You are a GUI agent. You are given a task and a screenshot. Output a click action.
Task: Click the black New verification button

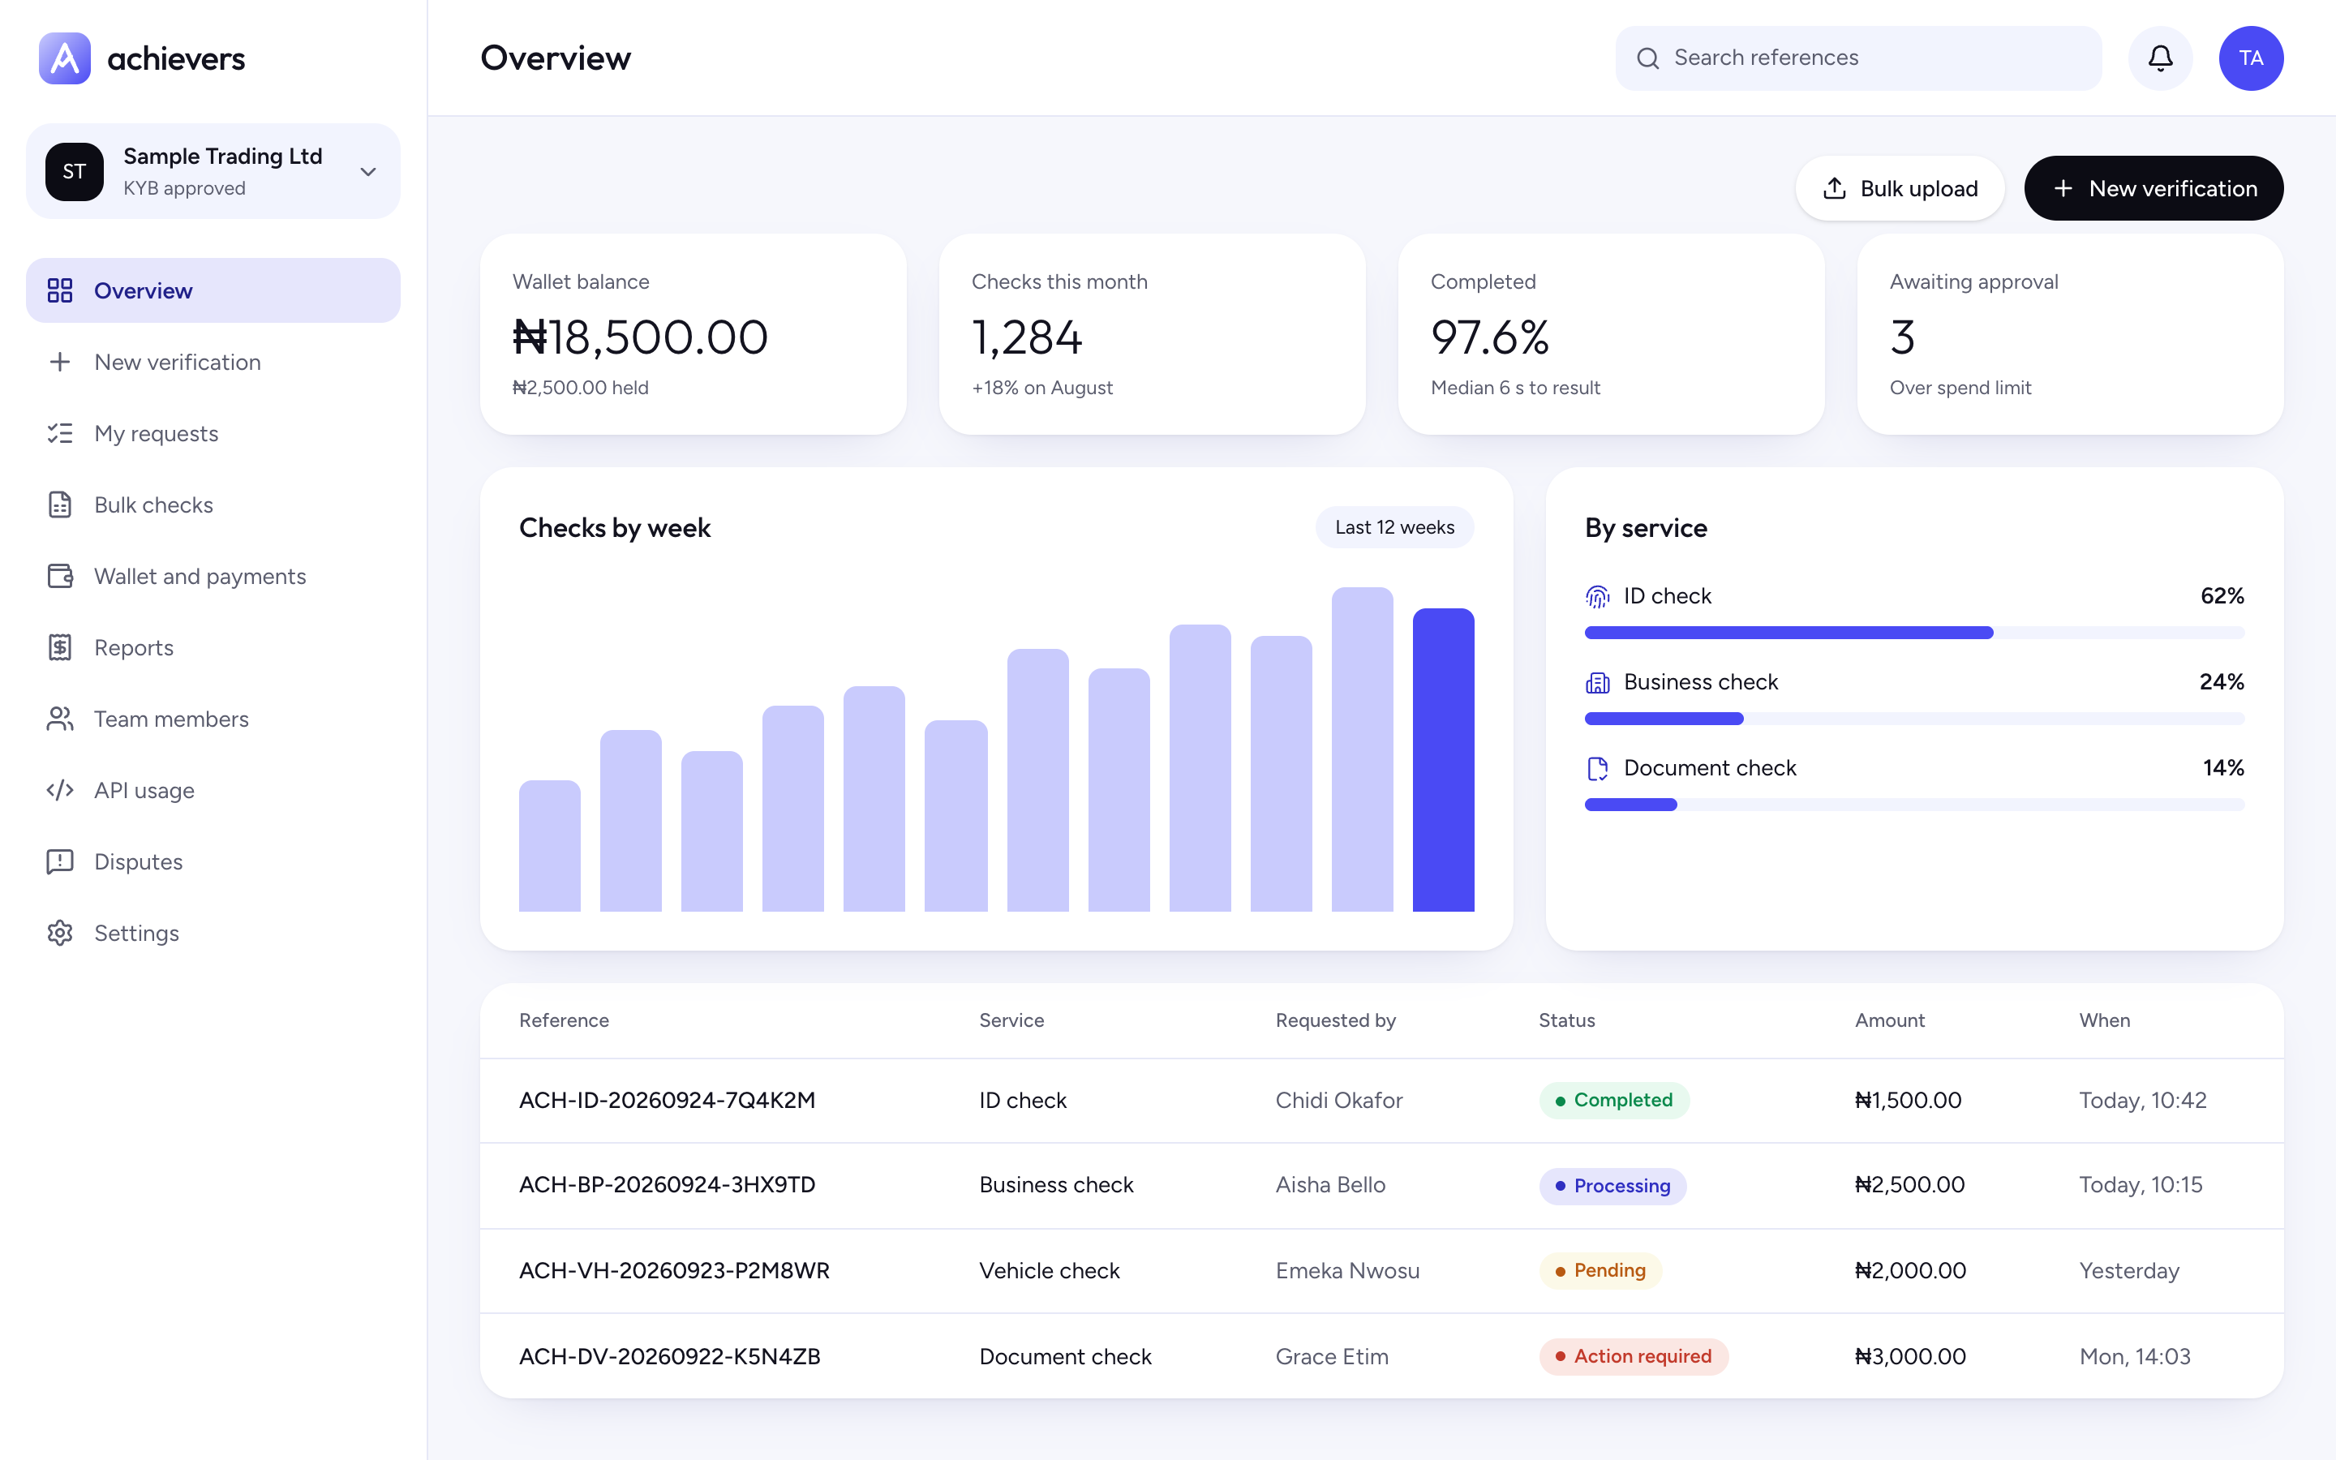click(x=2153, y=188)
